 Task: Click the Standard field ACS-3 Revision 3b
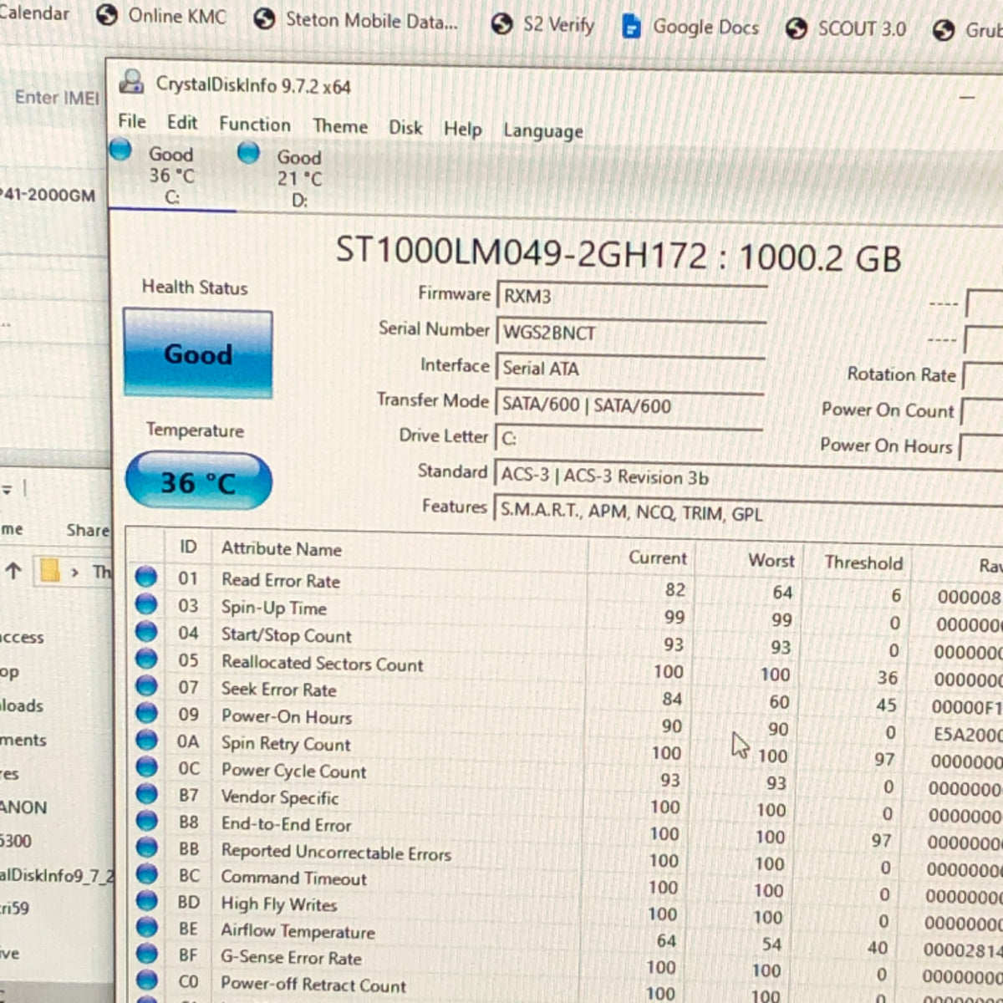click(748, 476)
